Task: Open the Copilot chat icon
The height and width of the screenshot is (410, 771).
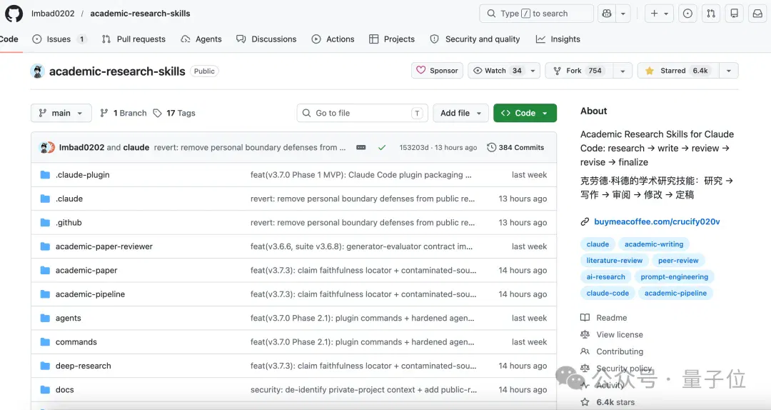Action: pyautogui.click(x=607, y=14)
